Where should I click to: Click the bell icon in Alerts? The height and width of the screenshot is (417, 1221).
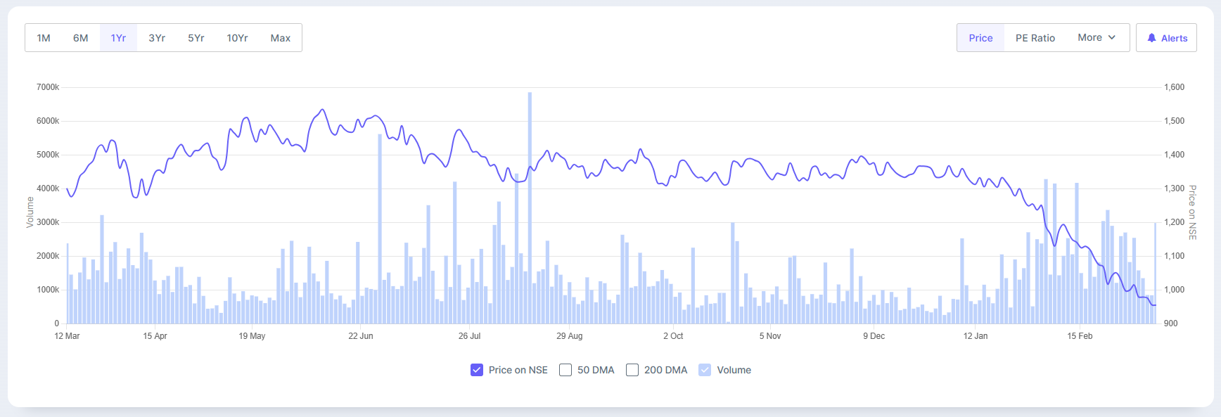coord(1151,38)
